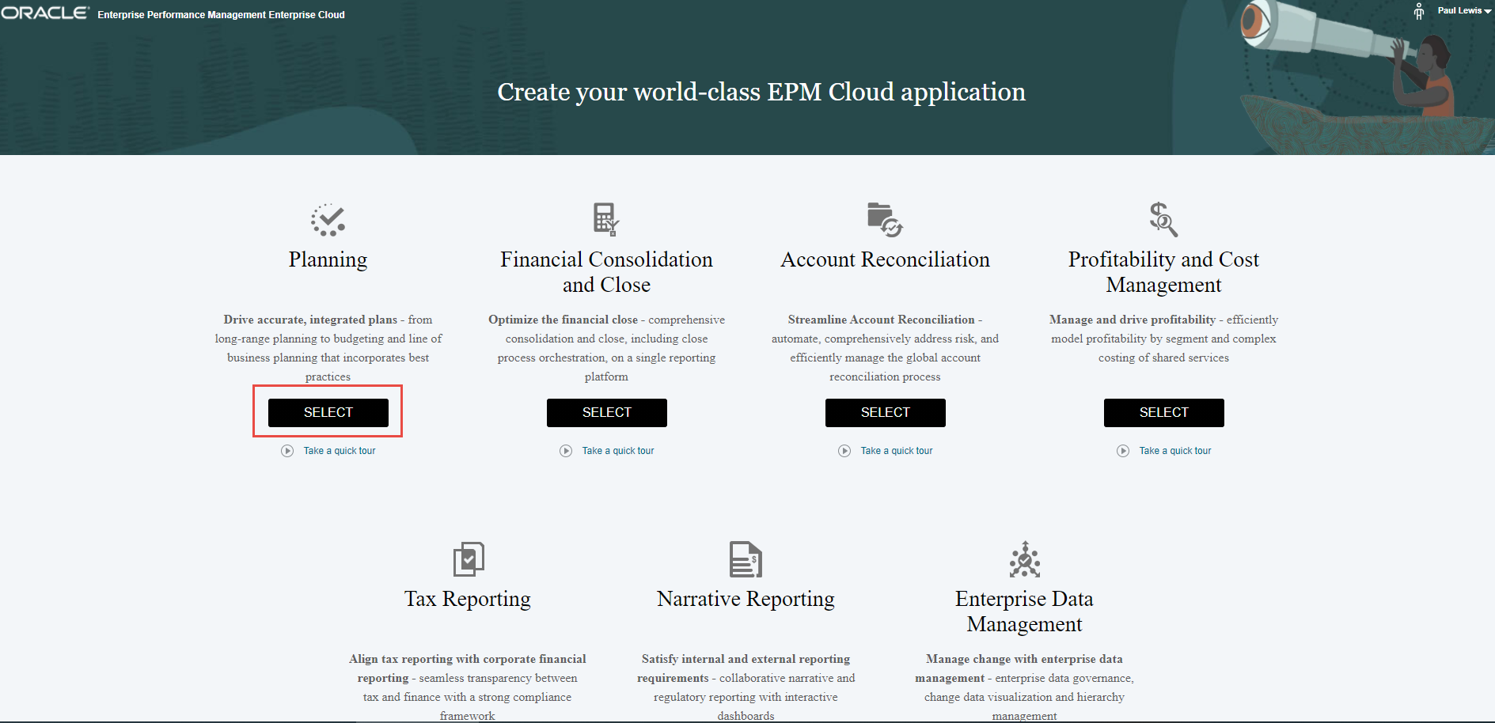Click the Oracle logo
The image size is (1495, 723).
pos(45,13)
